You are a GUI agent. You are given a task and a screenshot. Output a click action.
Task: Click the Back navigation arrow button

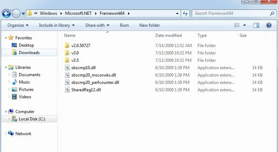click(x=6, y=13)
